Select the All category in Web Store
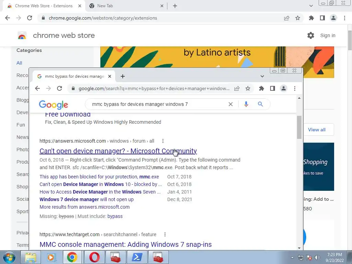The width and height of the screenshot is (352, 264). pos(19,63)
